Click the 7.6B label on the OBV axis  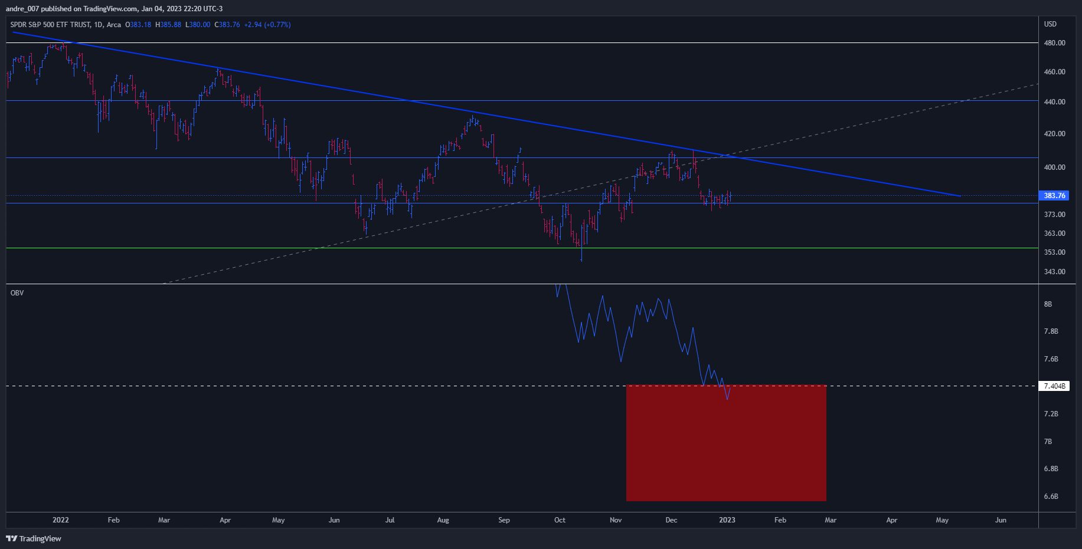(1051, 359)
